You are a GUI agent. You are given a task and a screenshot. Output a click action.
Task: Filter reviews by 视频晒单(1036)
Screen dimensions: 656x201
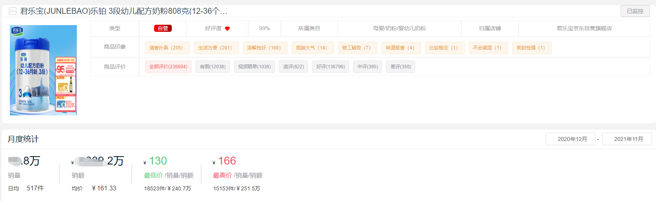255,67
